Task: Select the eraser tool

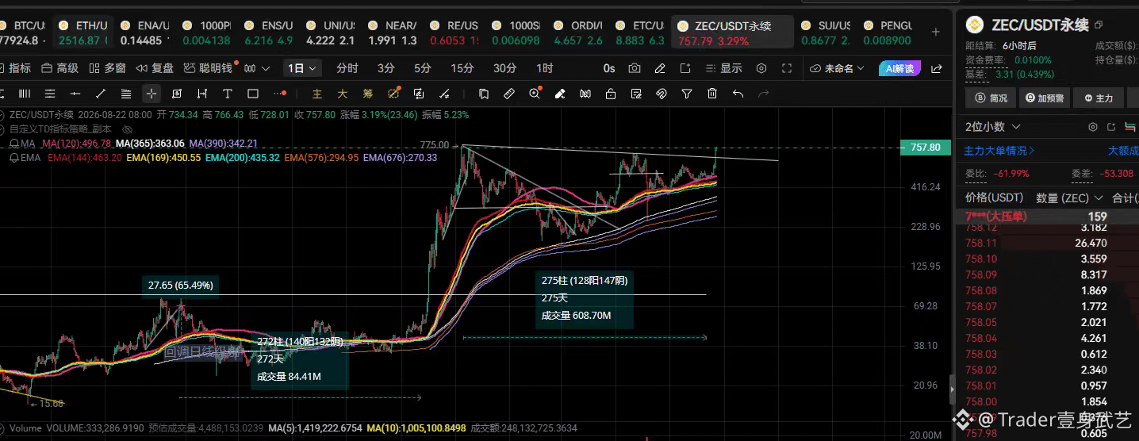Action: click(x=560, y=94)
